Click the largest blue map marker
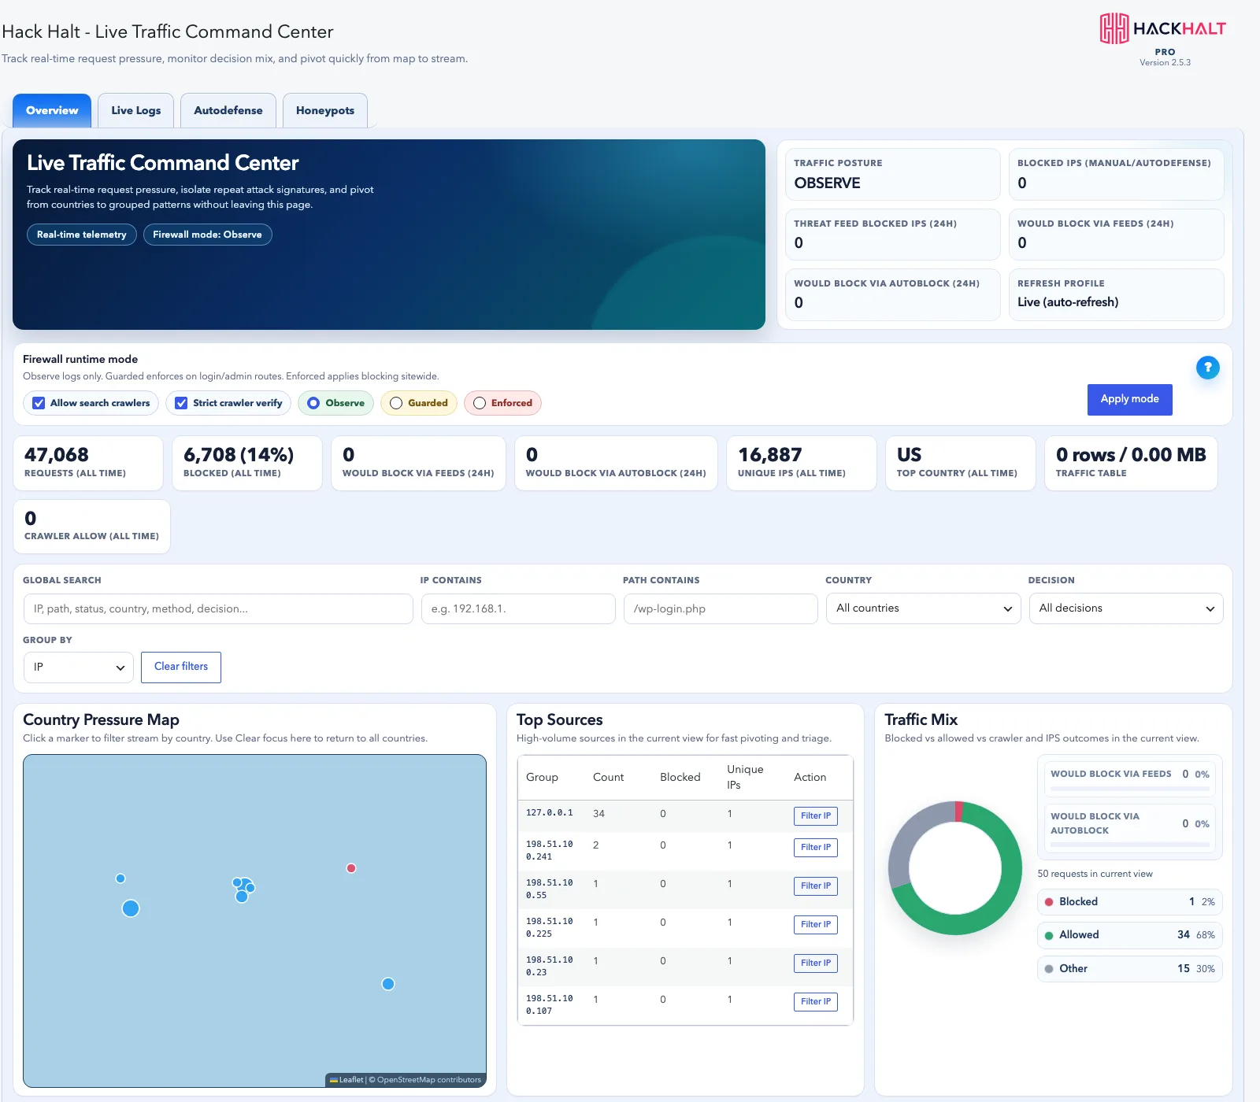The width and height of the screenshot is (1260, 1102). [131, 908]
